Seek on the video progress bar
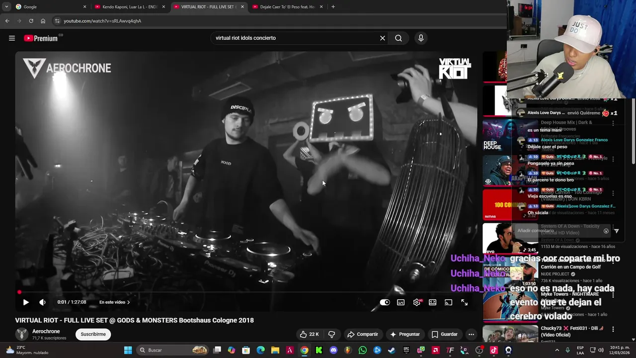The width and height of the screenshot is (636, 358). (245, 292)
